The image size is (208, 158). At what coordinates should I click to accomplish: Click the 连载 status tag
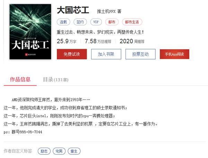tap(63, 22)
